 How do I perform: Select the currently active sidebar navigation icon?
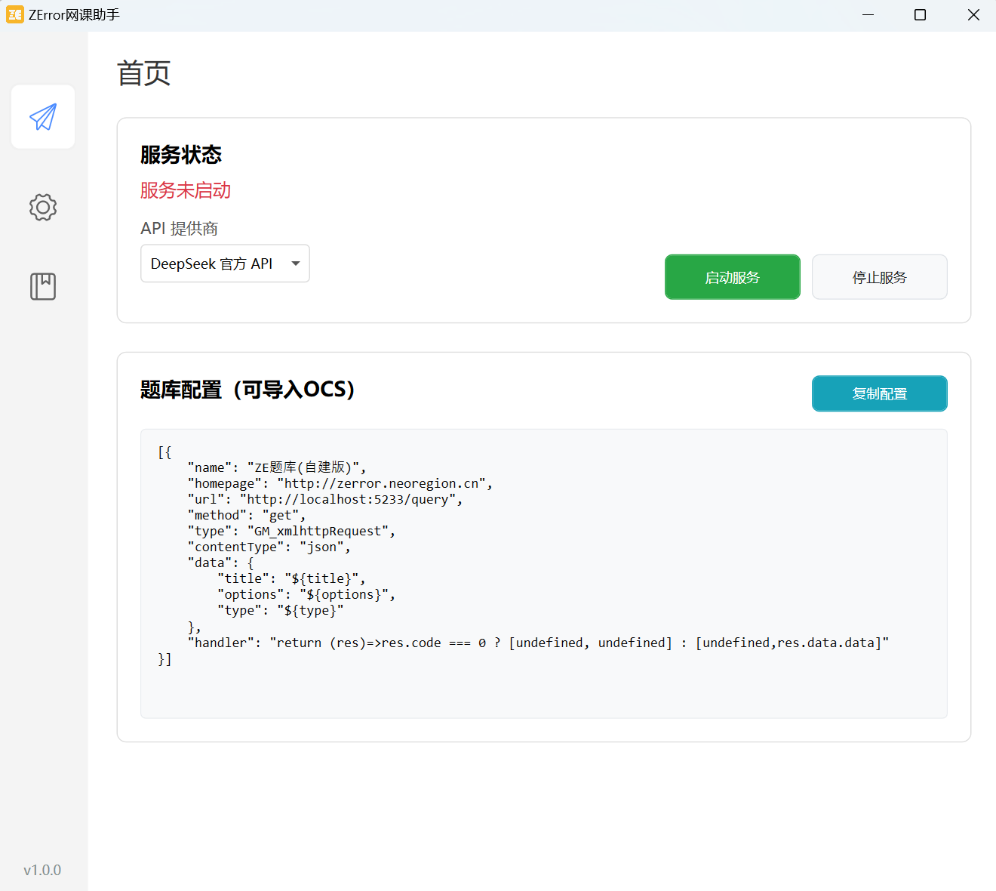tap(42, 116)
